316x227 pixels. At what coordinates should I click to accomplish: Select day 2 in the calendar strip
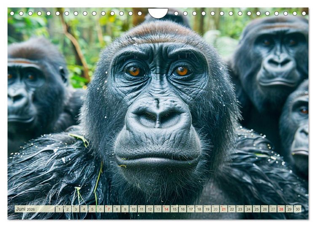tap(67, 209)
